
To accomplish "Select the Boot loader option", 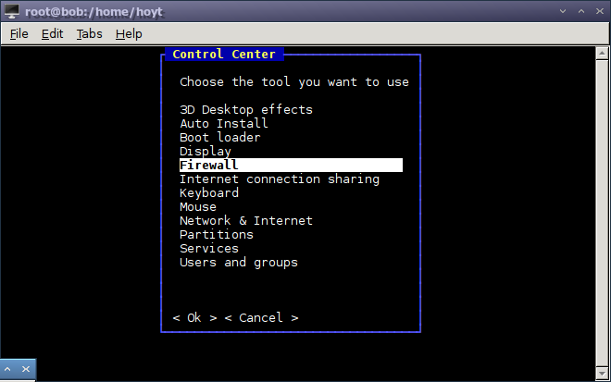I will (x=220, y=137).
